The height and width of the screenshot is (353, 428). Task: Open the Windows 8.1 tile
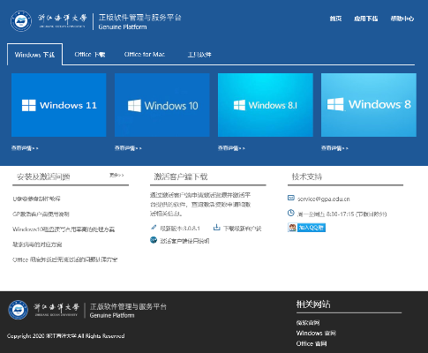pos(266,105)
